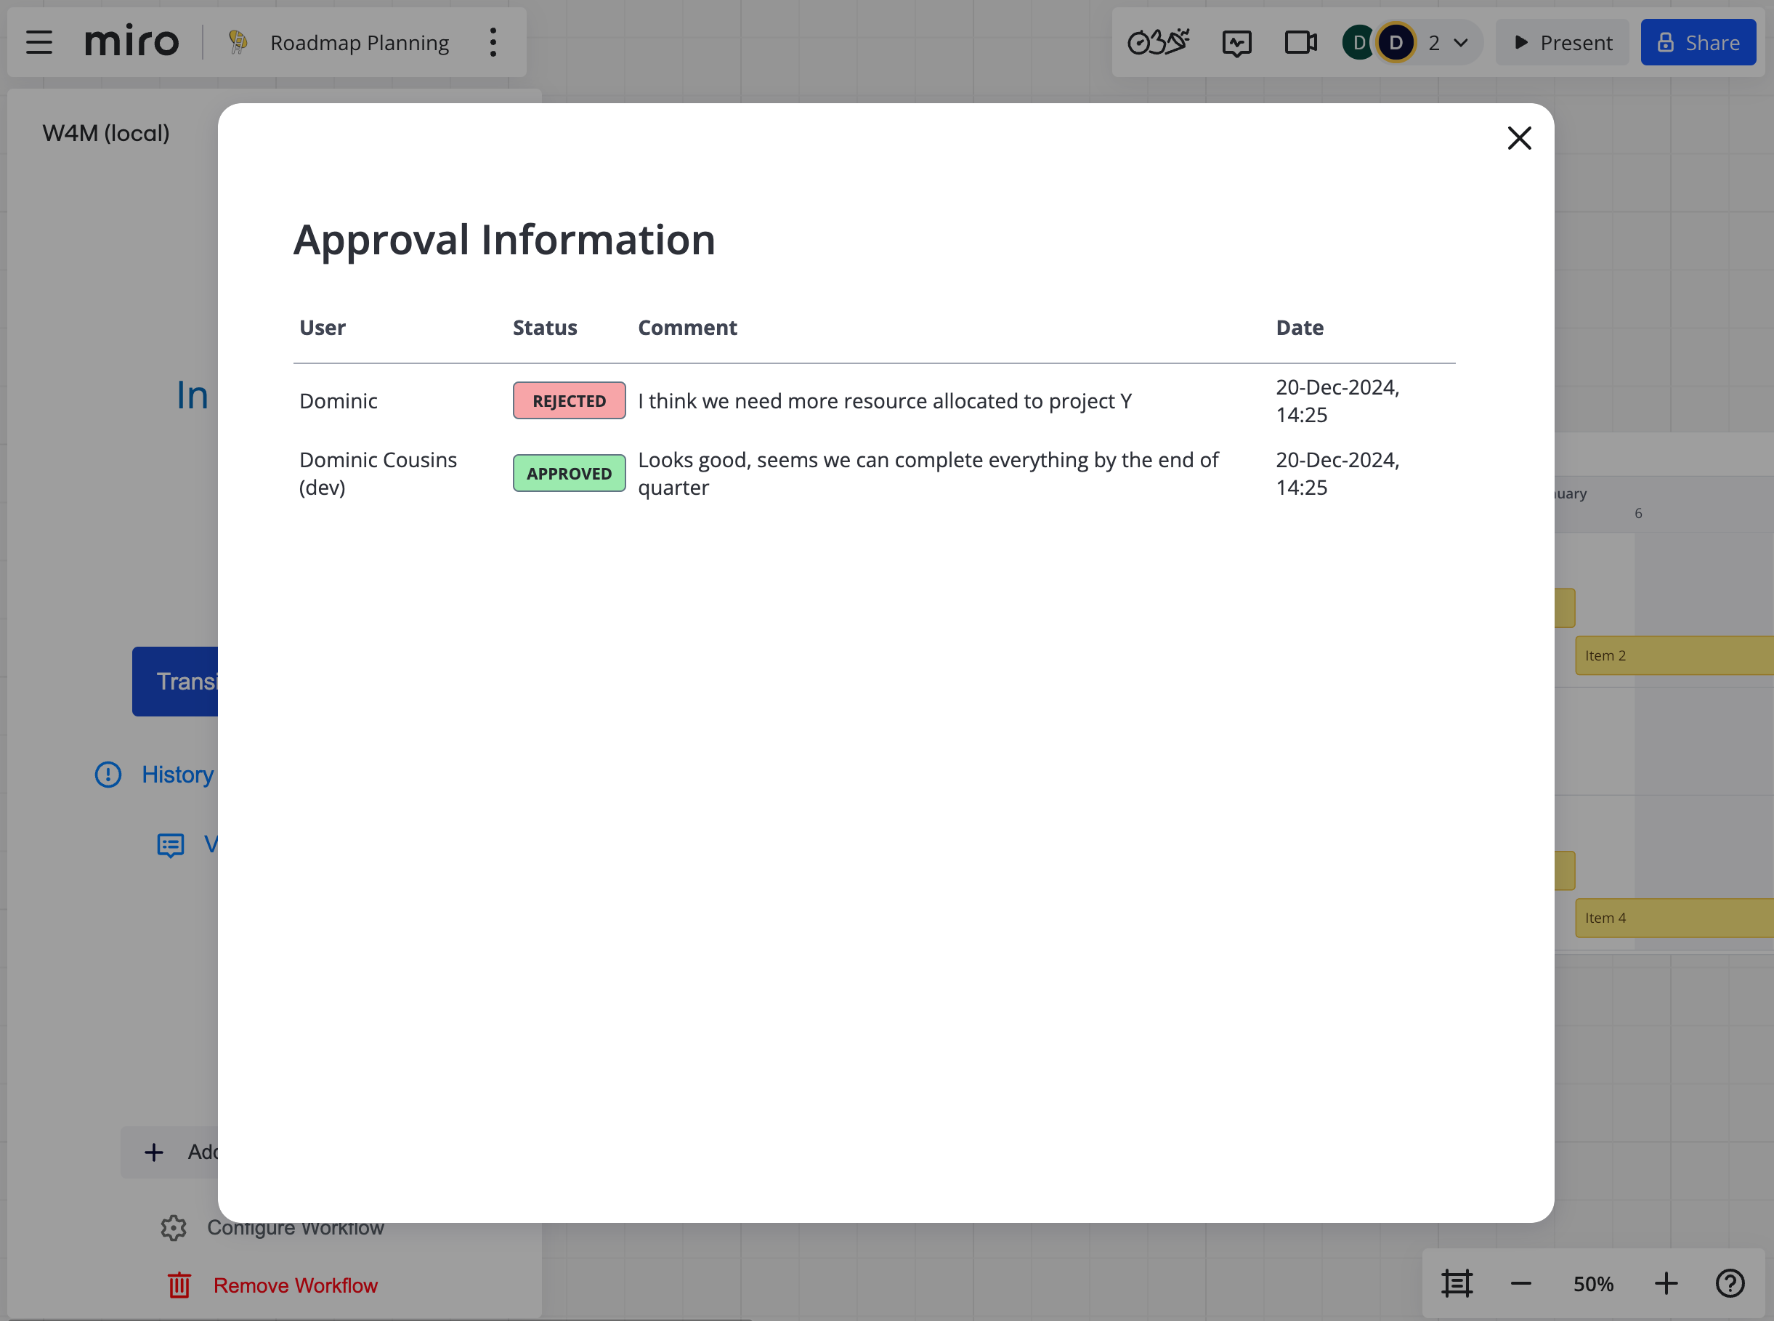Select Item 4 bar on roadmap
The image size is (1774, 1321).
coord(1674,918)
